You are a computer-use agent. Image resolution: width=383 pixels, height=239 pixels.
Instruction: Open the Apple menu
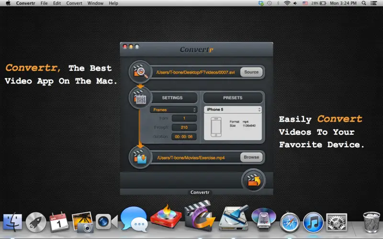(8, 3)
